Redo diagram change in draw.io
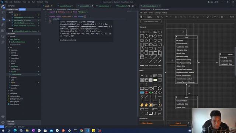 [171, 17]
